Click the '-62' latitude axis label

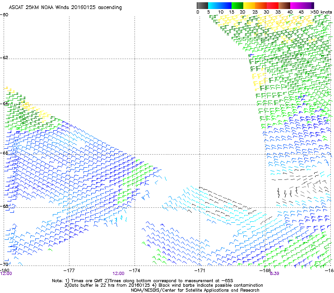tap(4, 58)
